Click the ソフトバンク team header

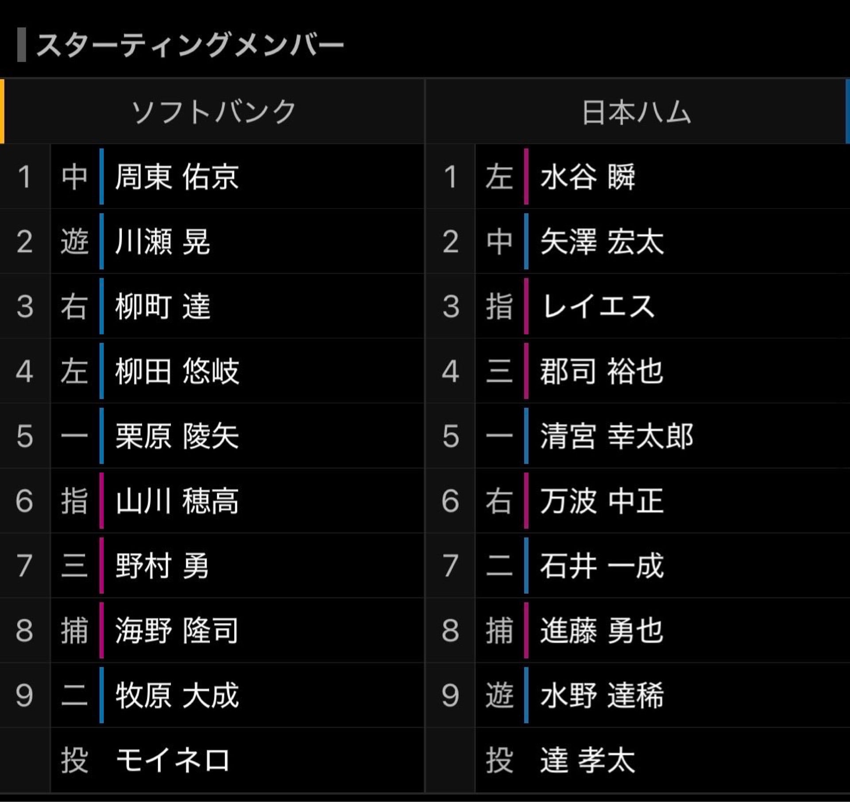(x=214, y=111)
